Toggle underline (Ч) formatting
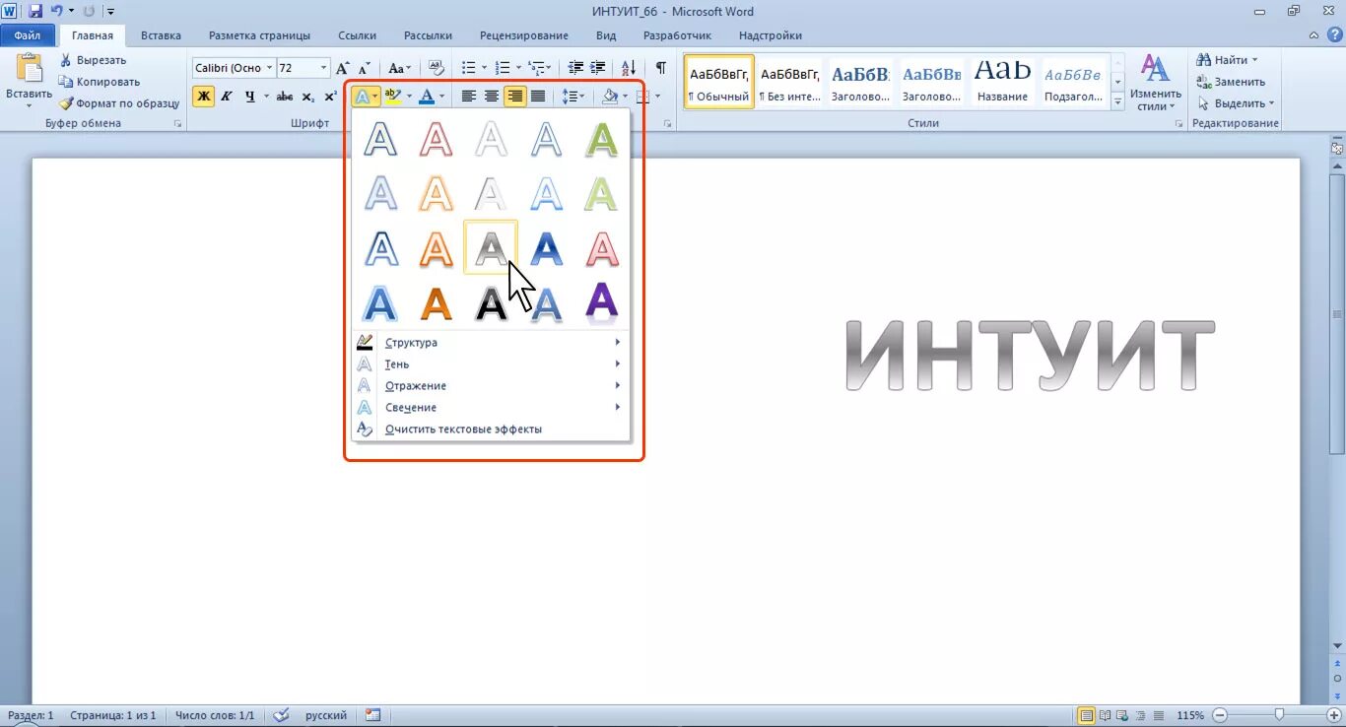This screenshot has width=1346, height=727. [249, 97]
